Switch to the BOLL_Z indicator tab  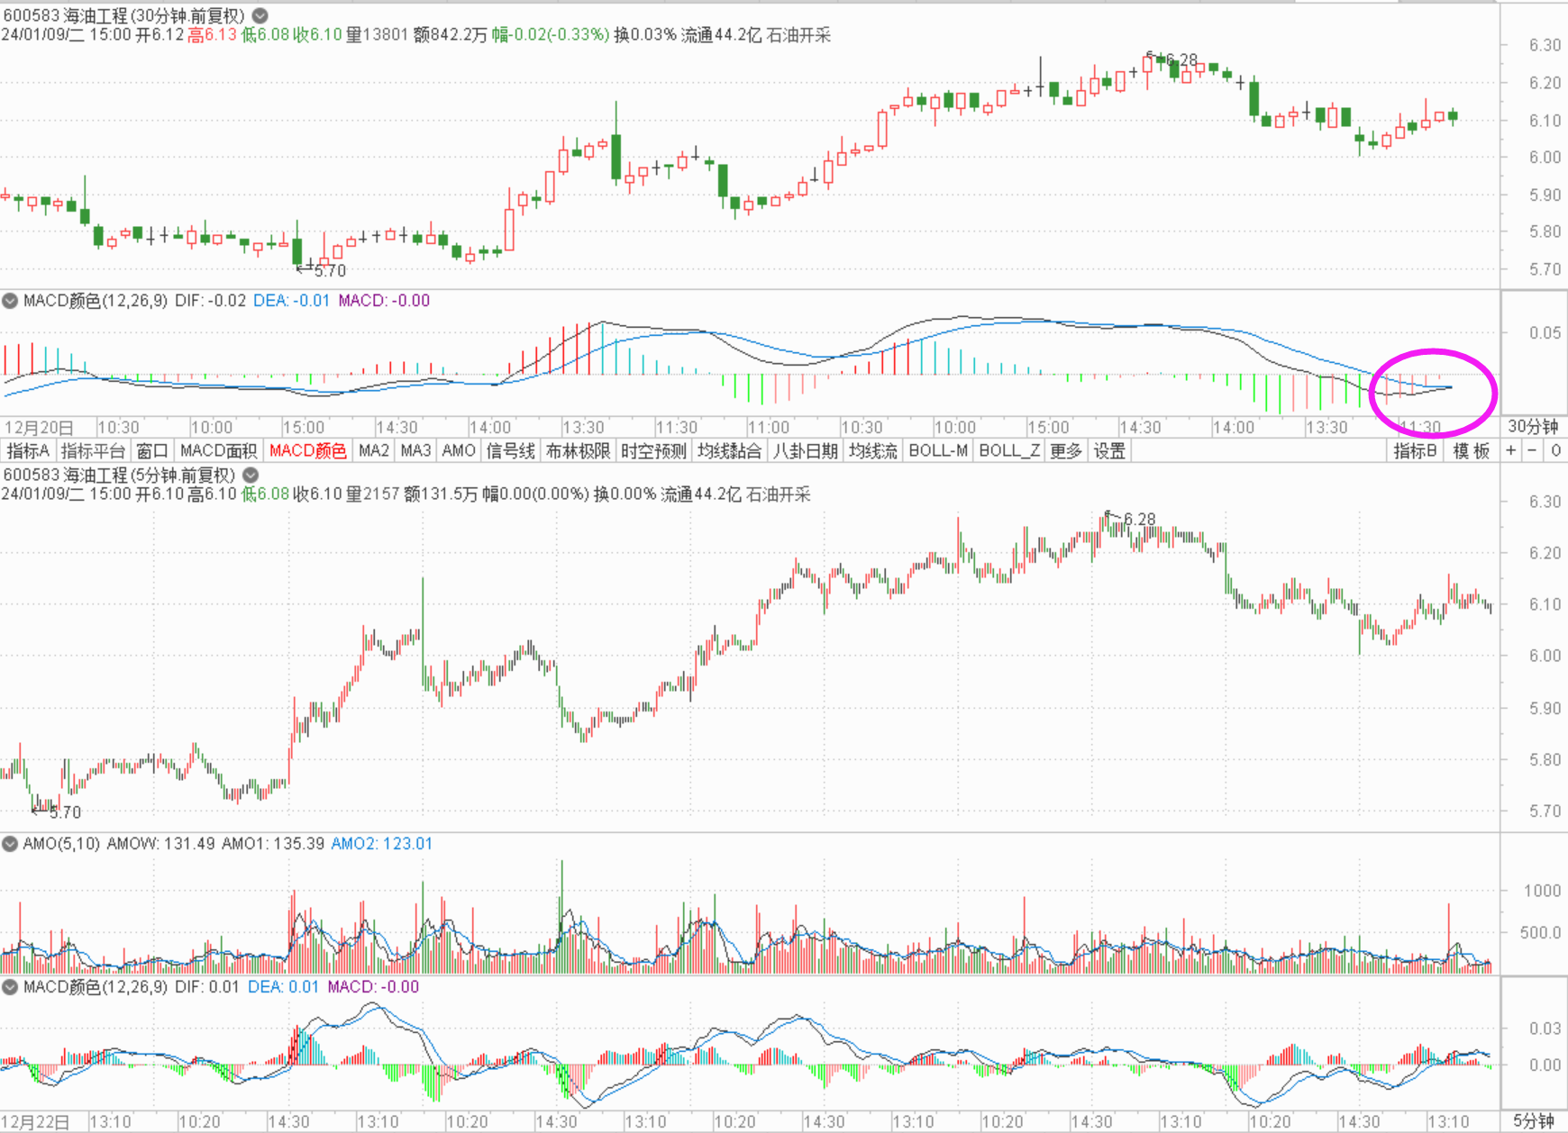1009,451
